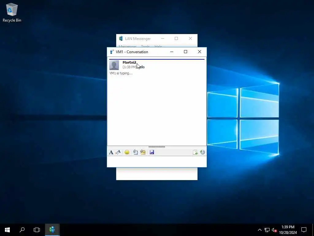314x236 pixels.
Task: Open the font chooser in conversation toolbar
Action: coord(111,152)
